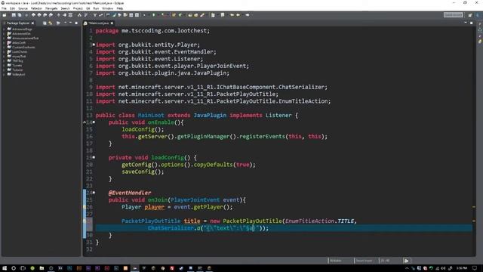Click the underlined 'title' variable on line 28
The height and width of the screenshot is (272, 483).
click(x=192, y=221)
